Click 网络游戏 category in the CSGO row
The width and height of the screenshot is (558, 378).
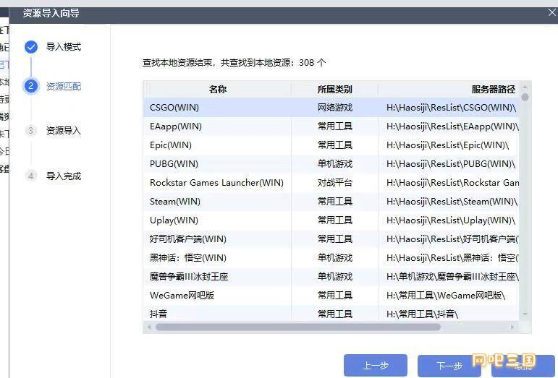[x=335, y=107]
